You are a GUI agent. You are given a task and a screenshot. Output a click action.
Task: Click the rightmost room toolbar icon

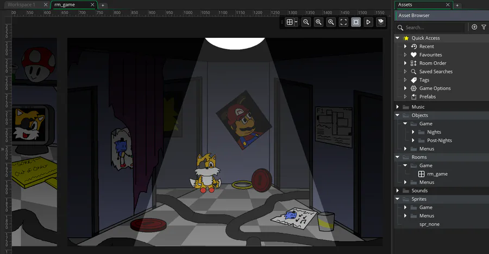381,22
